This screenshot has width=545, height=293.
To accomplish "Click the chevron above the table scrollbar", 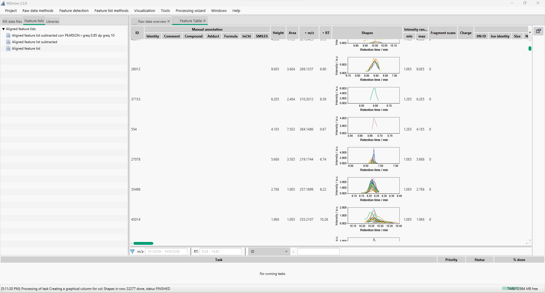I will click(530, 40).
